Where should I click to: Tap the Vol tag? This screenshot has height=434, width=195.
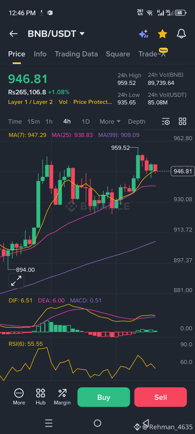coord(63,102)
